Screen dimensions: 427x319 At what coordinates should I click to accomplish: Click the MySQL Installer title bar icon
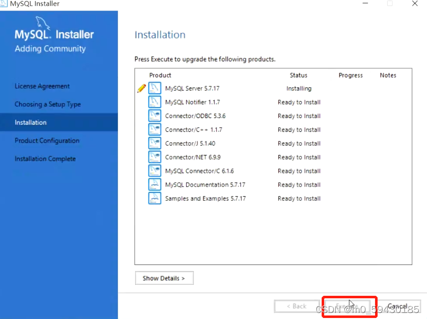coord(3,3)
